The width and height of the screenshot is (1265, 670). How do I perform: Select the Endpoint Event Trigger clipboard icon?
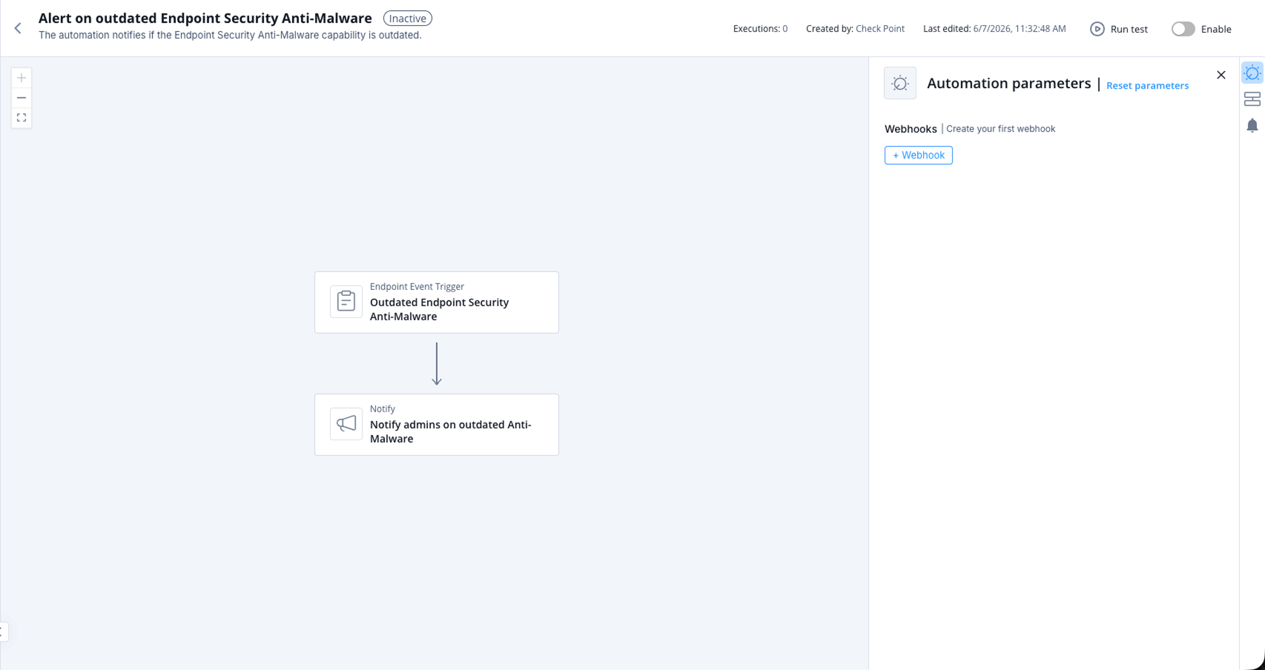pyautogui.click(x=346, y=302)
